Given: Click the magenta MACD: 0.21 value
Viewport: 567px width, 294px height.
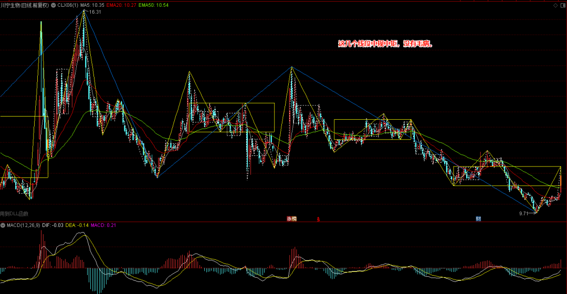Looking at the screenshot, I should (103, 225).
